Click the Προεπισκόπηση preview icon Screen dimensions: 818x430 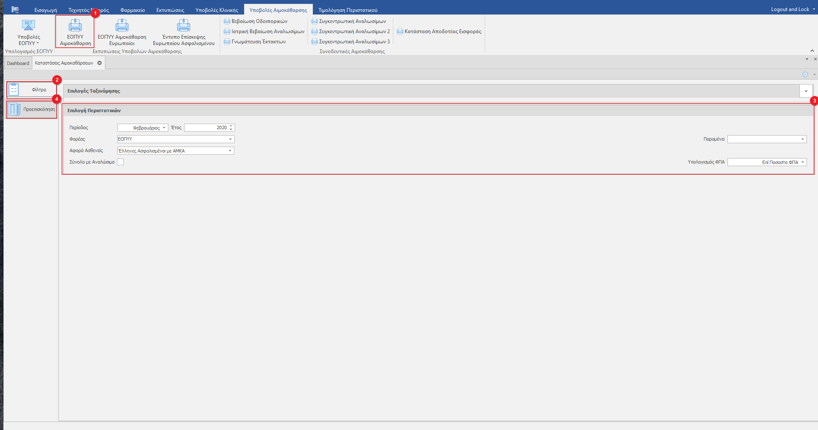click(x=14, y=109)
